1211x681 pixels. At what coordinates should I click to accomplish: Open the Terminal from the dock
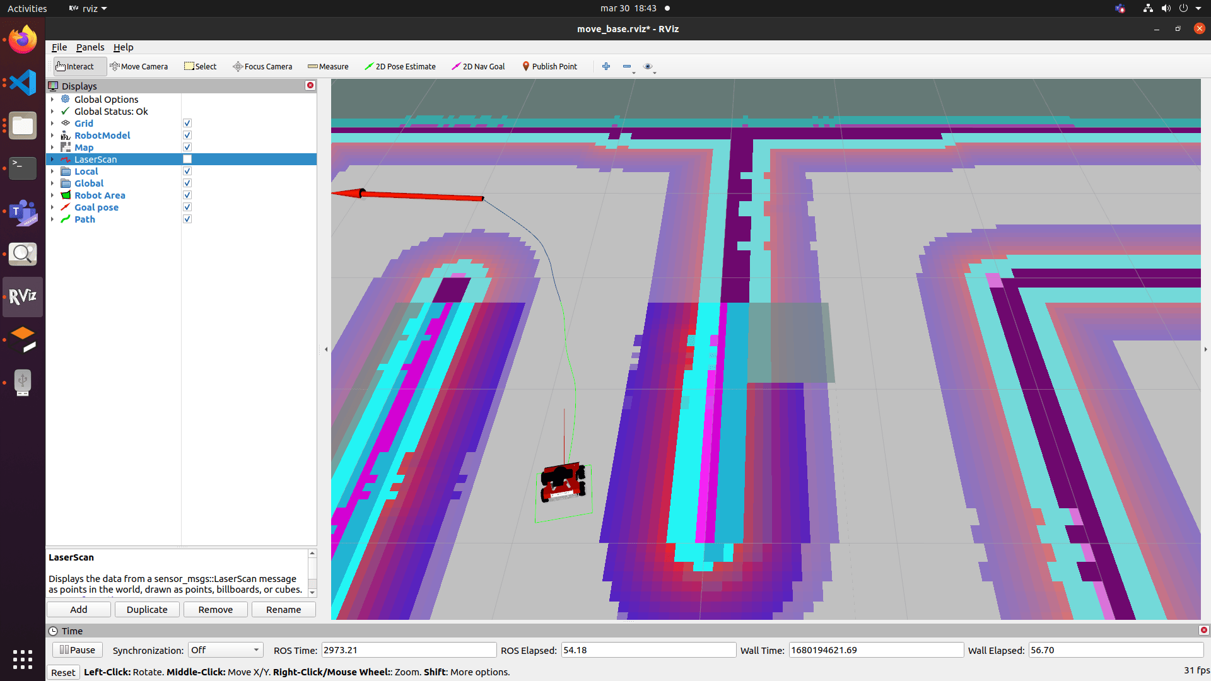23,168
